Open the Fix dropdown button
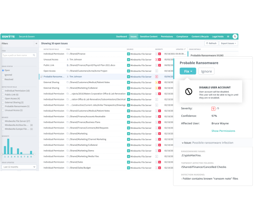 click(x=188, y=71)
